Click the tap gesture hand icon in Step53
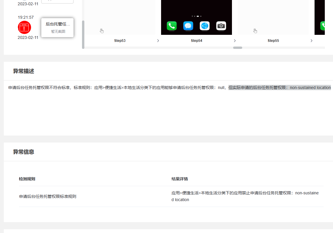This screenshot has height=233, width=333. 102,31
